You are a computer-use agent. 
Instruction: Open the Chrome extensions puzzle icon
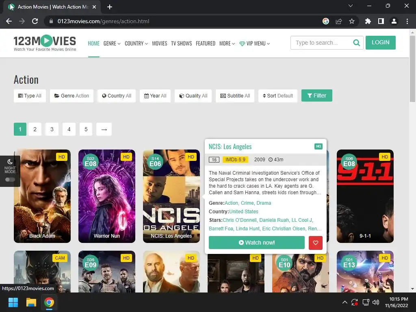[368, 21]
